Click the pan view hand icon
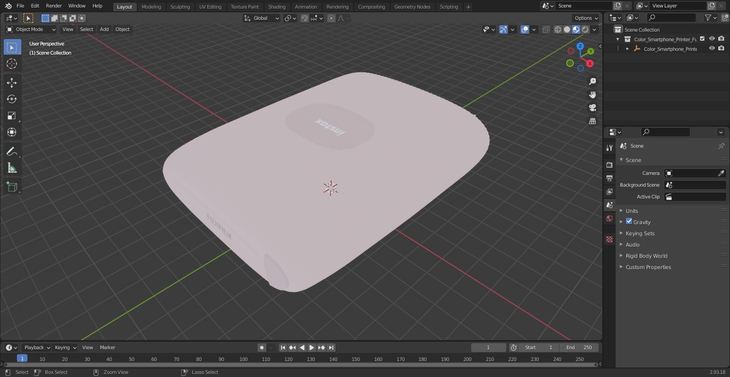Image resolution: width=730 pixels, height=377 pixels. (592, 95)
